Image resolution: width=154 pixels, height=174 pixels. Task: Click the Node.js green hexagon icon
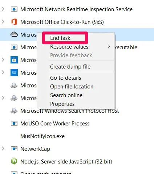[14, 161]
